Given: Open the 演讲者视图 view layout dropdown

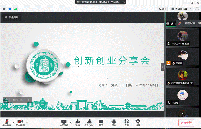Looking at the screenshot, I should pos(181,9).
